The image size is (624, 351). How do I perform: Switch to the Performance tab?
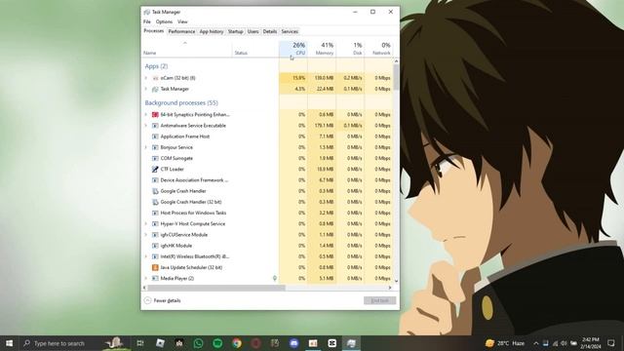click(x=181, y=31)
